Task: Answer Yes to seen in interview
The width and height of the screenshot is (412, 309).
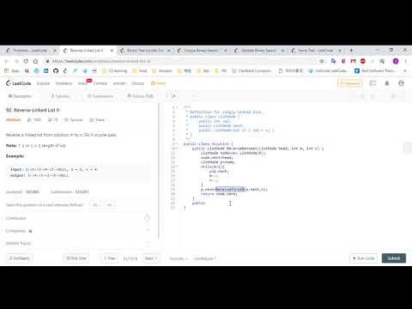Action: point(95,204)
